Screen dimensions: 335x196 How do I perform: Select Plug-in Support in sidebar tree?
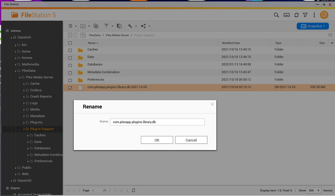point(42,129)
